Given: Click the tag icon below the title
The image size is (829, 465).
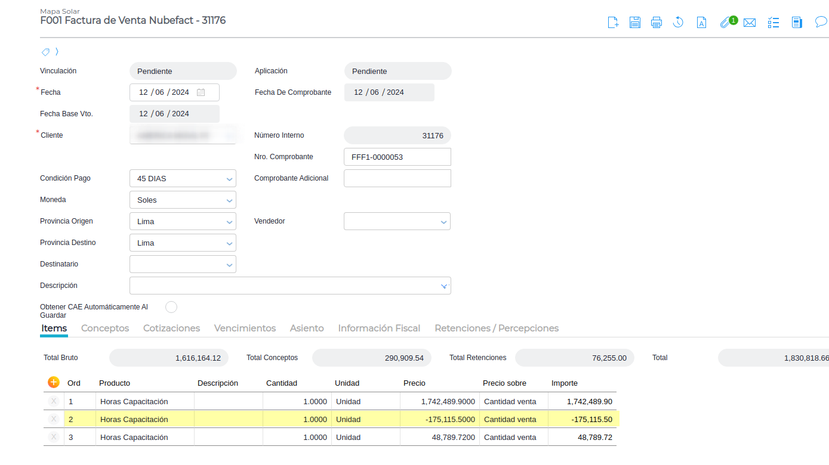Looking at the screenshot, I should [45, 52].
